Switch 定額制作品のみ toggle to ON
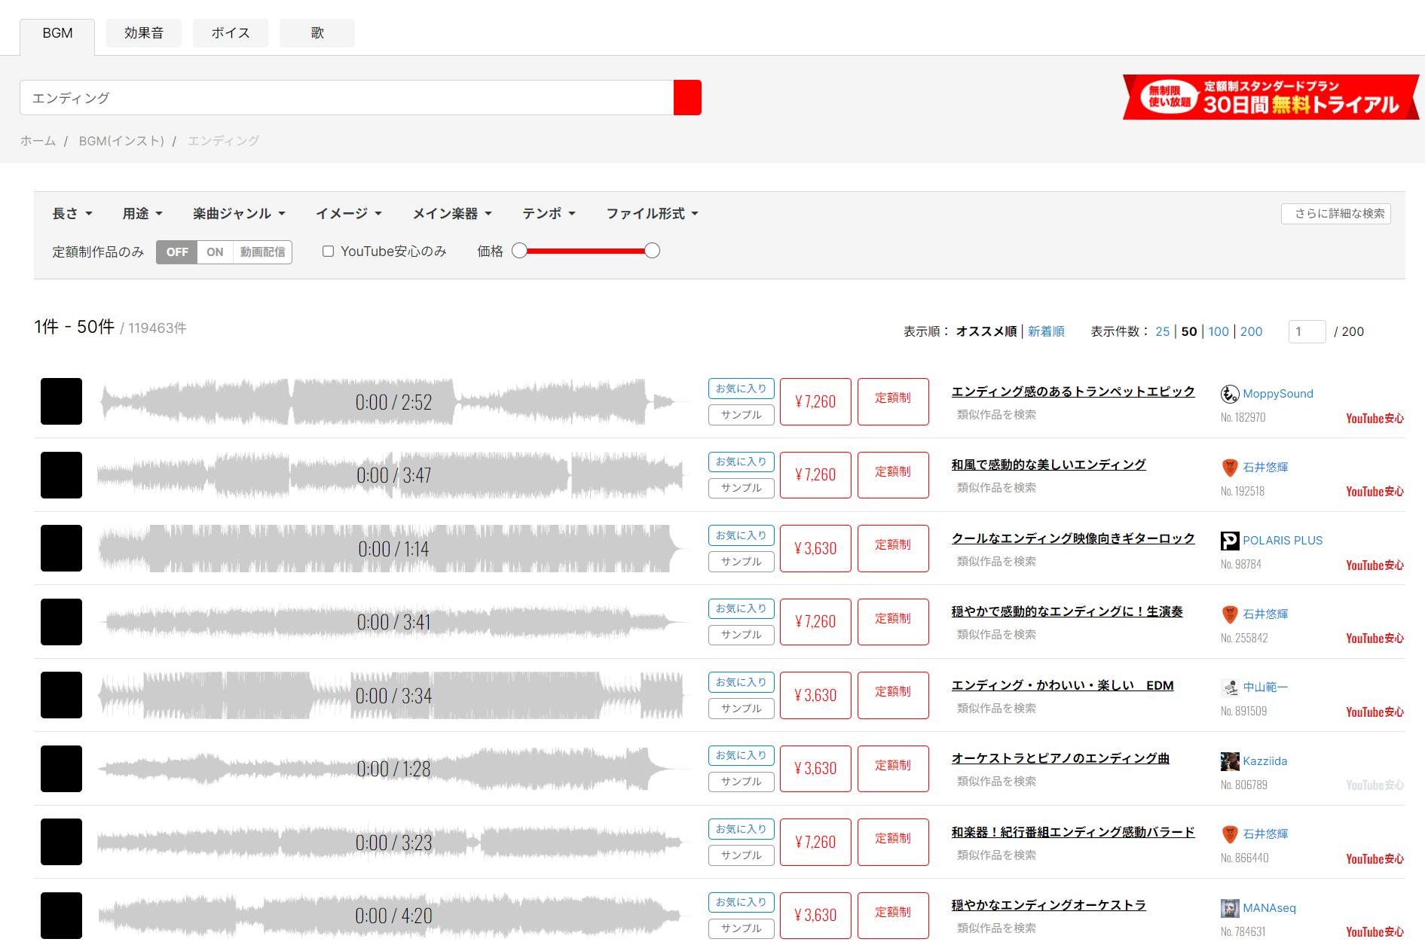 pyautogui.click(x=215, y=252)
